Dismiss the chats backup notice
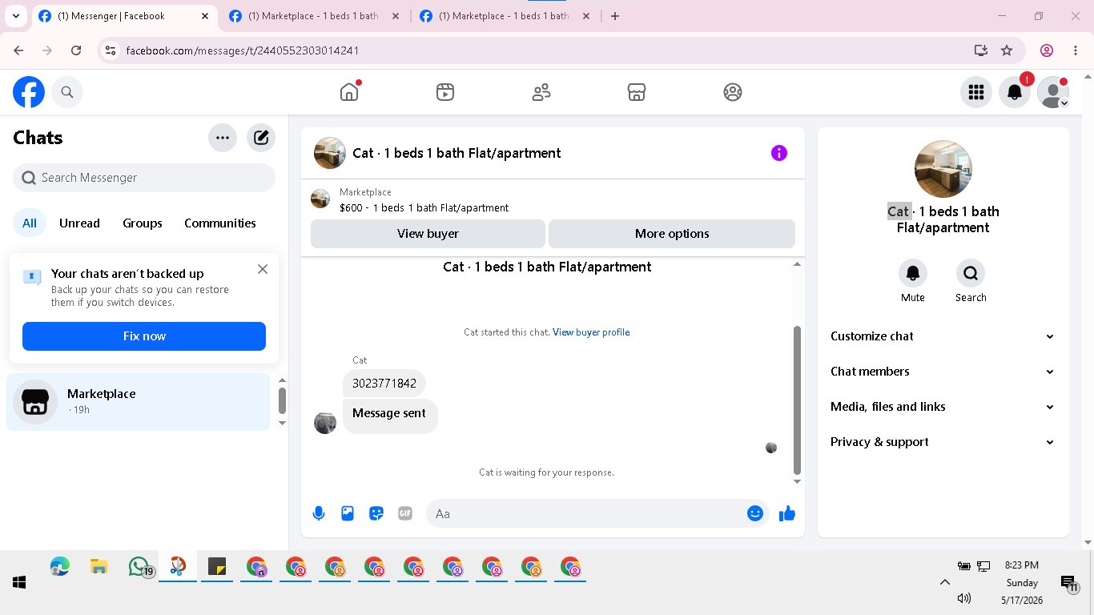Viewport: 1094px width, 615px height. click(263, 269)
